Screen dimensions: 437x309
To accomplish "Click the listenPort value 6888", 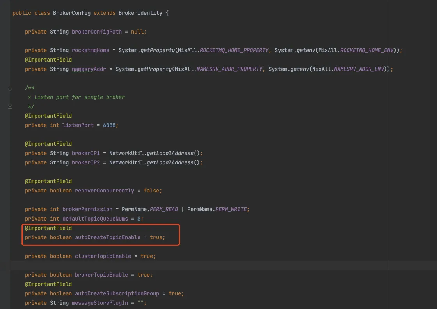I will coord(109,125).
